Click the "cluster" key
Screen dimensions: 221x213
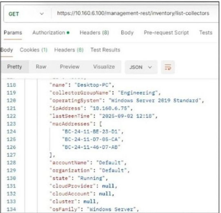(63, 202)
